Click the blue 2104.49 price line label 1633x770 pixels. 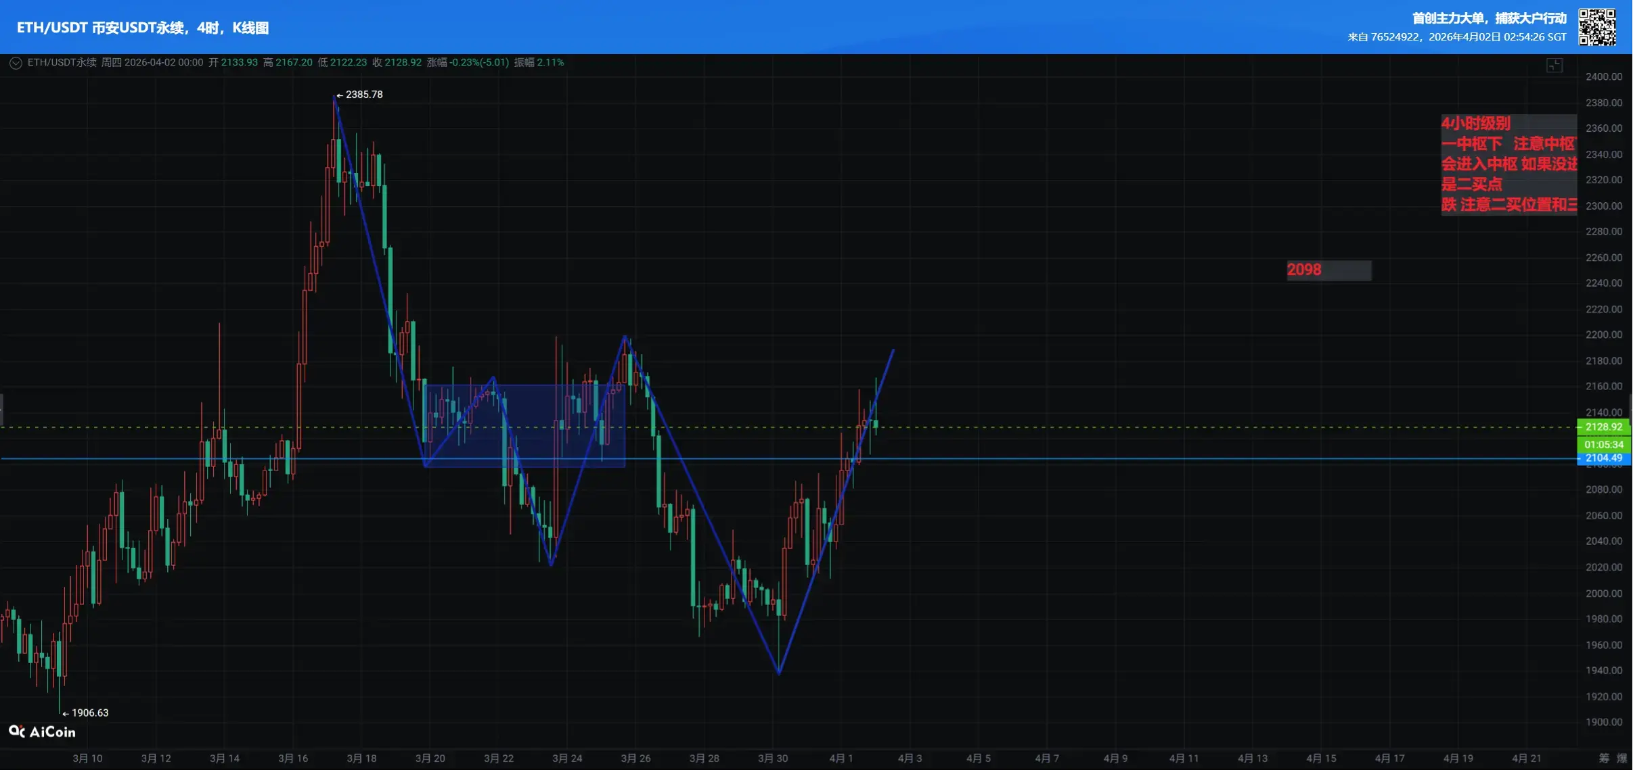tap(1603, 458)
